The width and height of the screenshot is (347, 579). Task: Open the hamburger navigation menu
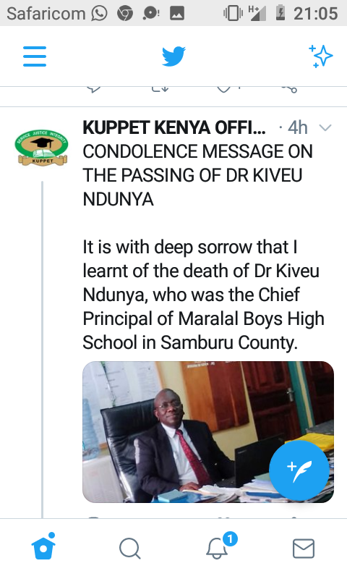(x=35, y=56)
